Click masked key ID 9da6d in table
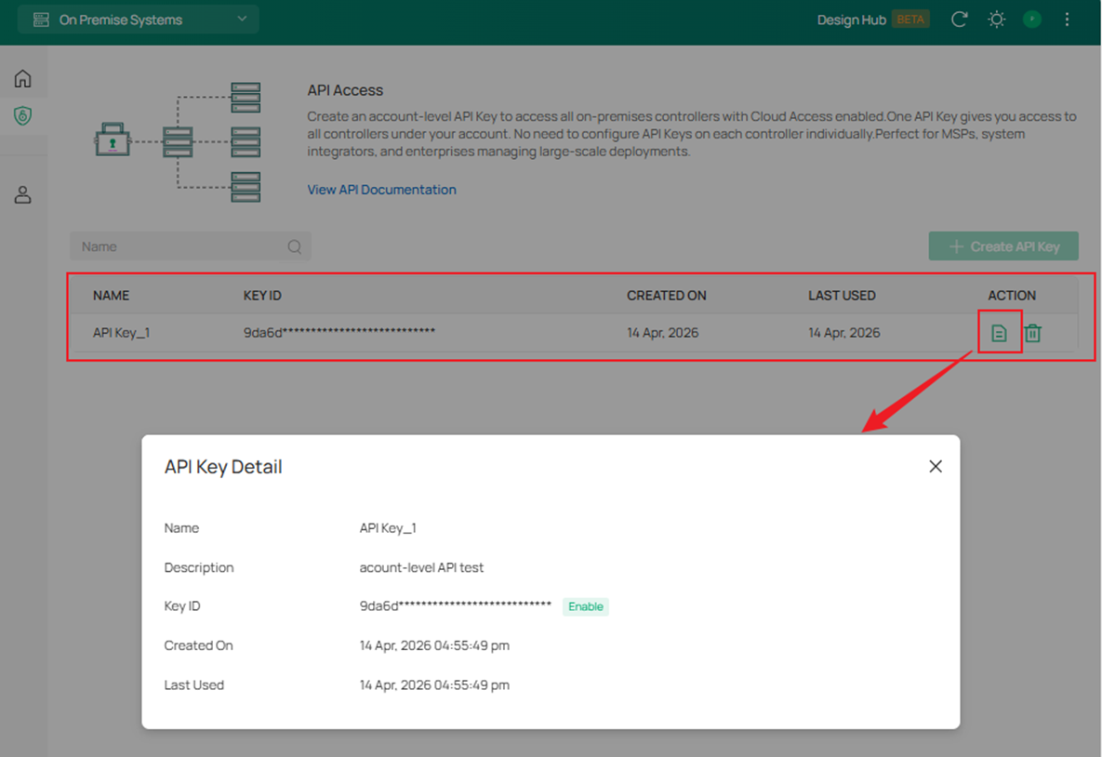Screen dimensions: 1102x757 (339, 332)
